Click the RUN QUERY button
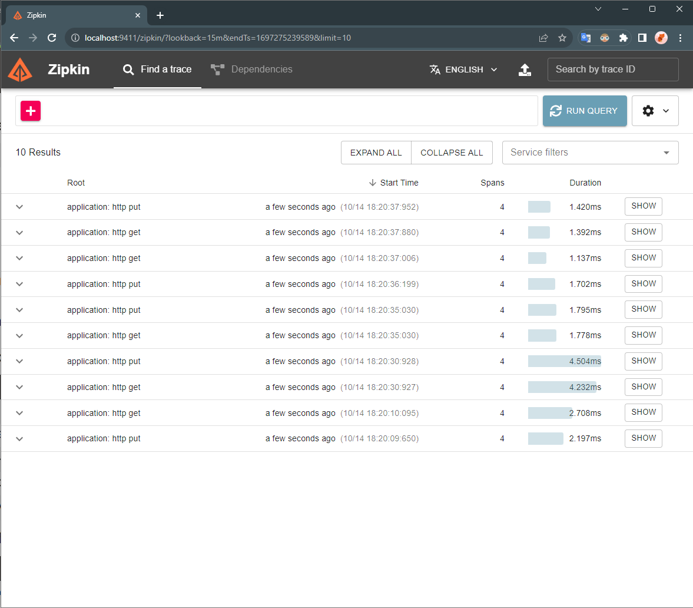 (585, 111)
